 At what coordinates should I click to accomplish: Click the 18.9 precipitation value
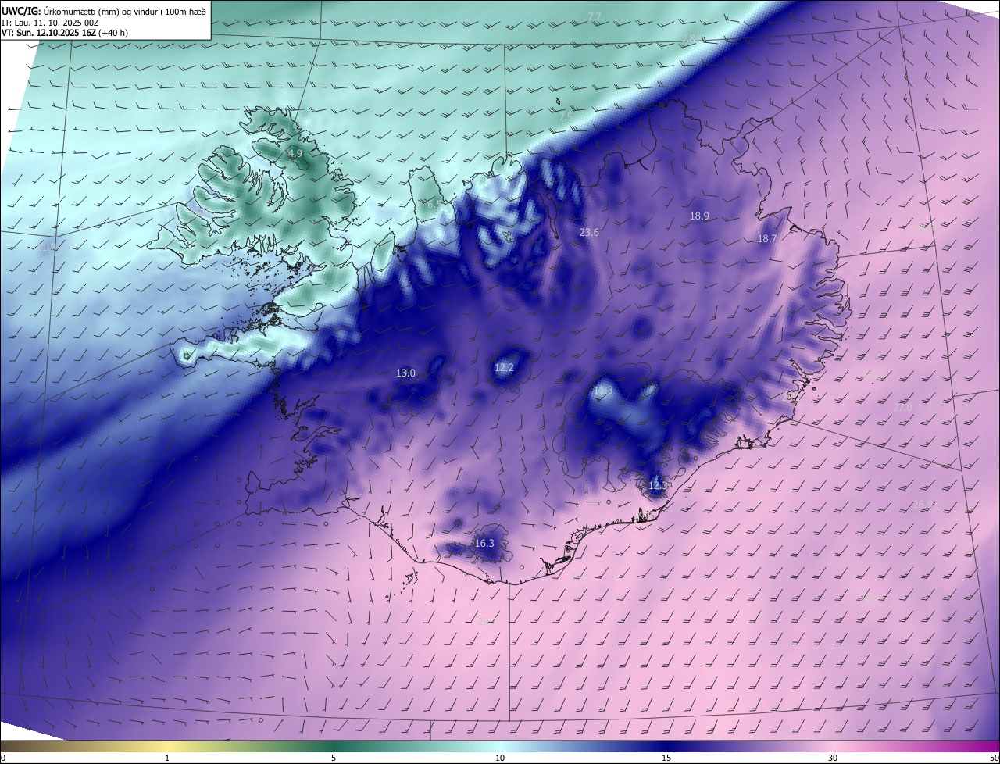pyautogui.click(x=699, y=216)
